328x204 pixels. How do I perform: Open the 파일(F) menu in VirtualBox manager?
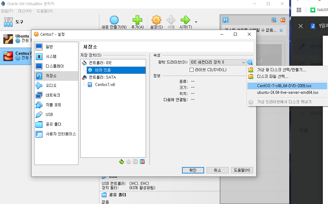coord(7,11)
